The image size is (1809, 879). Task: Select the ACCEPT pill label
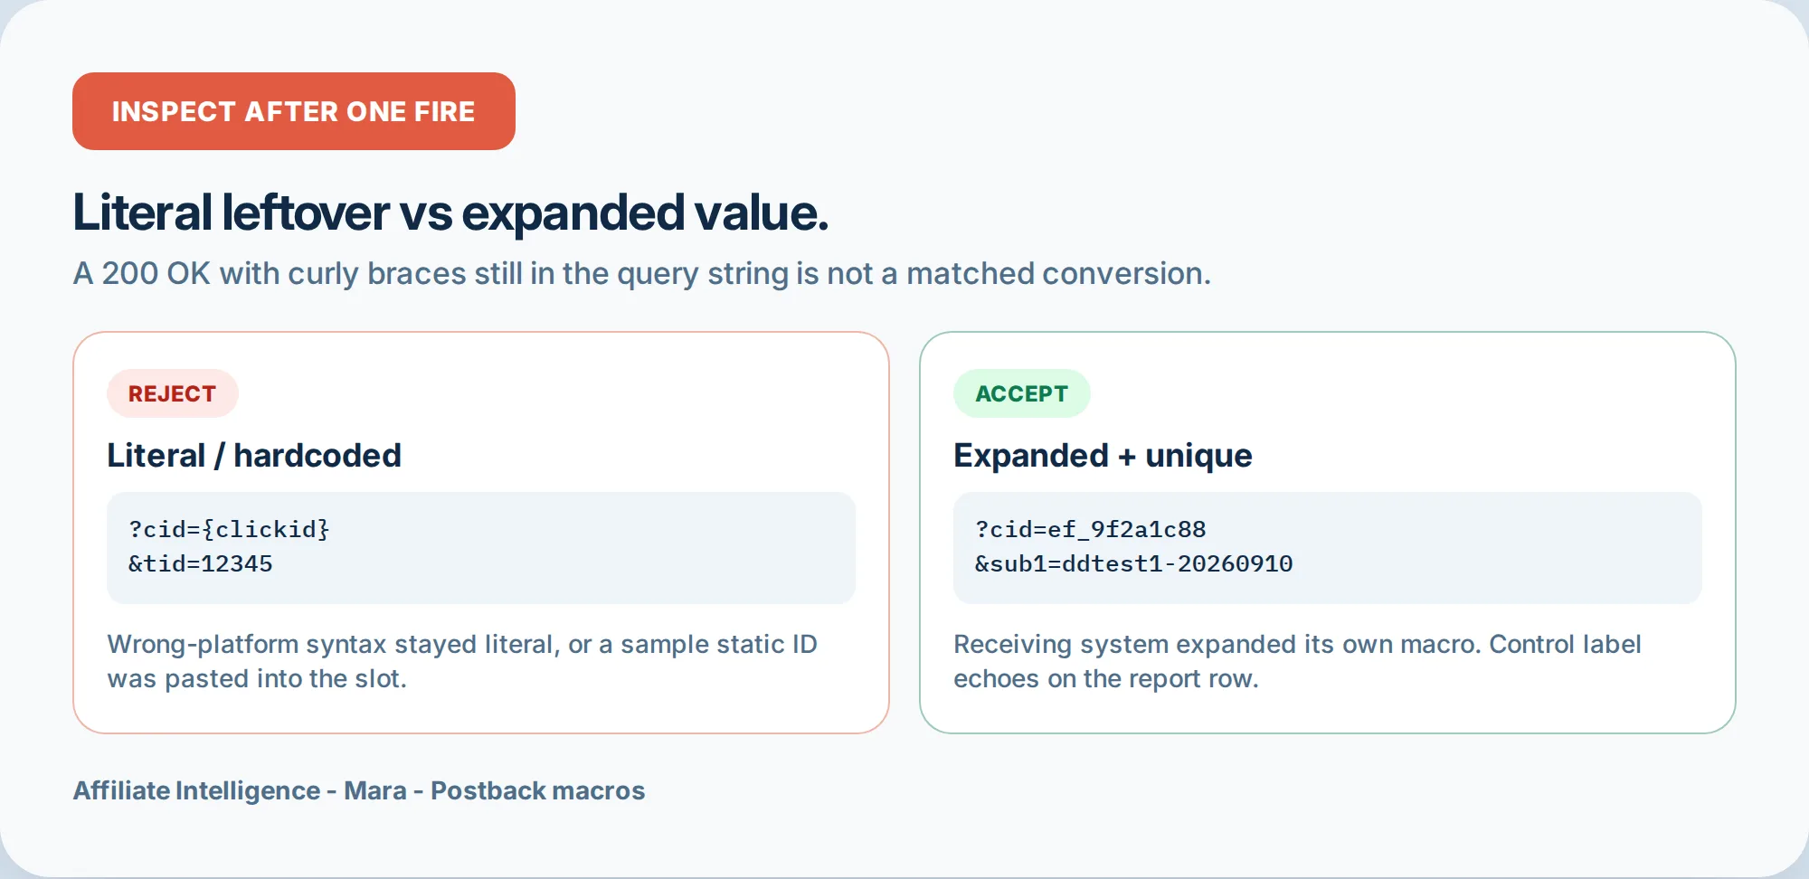[x=1022, y=393]
